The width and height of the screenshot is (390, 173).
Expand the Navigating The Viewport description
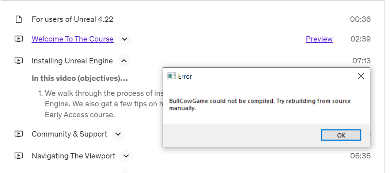pos(126,156)
